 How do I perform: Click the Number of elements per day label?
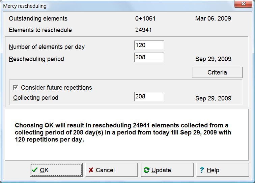47,47
